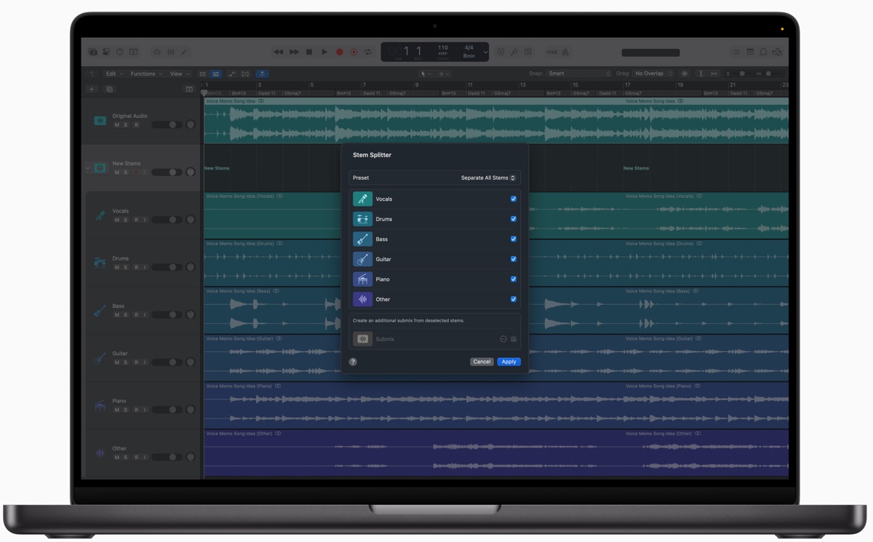This screenshot has width=873, height=542.
Task: Open the Drag mode No Overlap dropdown
Action: pos(651,73)
